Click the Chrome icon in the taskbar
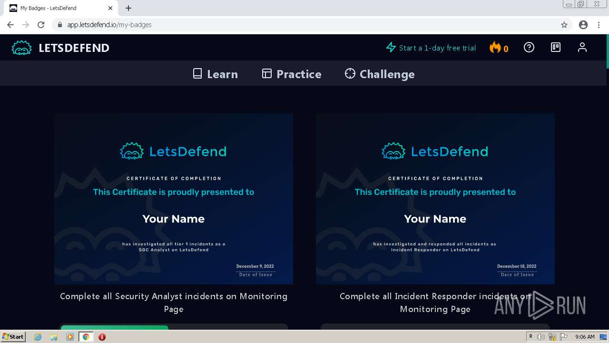Image resolution: width=609 pixels, height=343 pixels. [86, 337]
